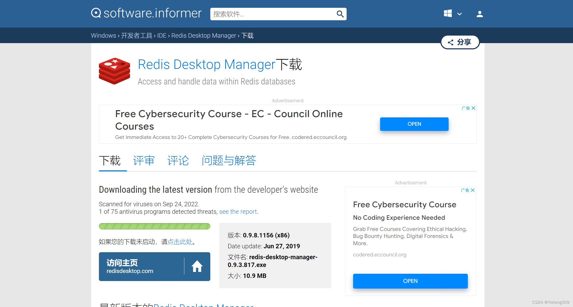
Task: Click the search magnifier icon
Action: (340, 14)
